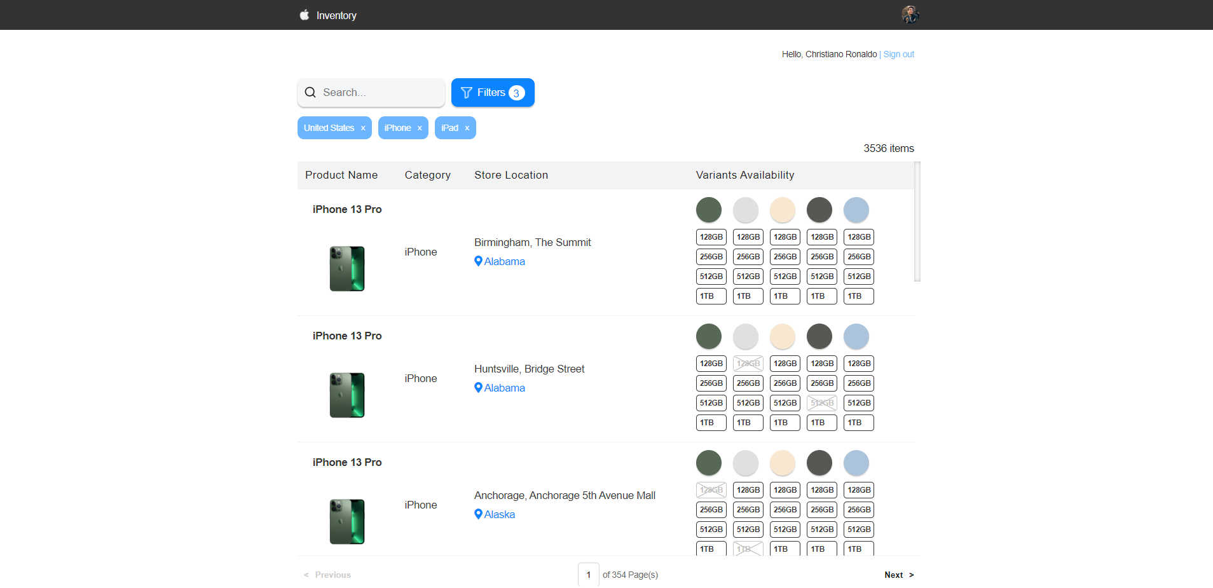Open Alabama link for Birmingham, The Summit
This screenshot has width=1213, height=588.
(x=505, y=261)
